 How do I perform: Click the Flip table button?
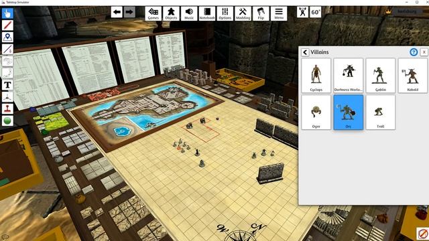click(261, 13)
